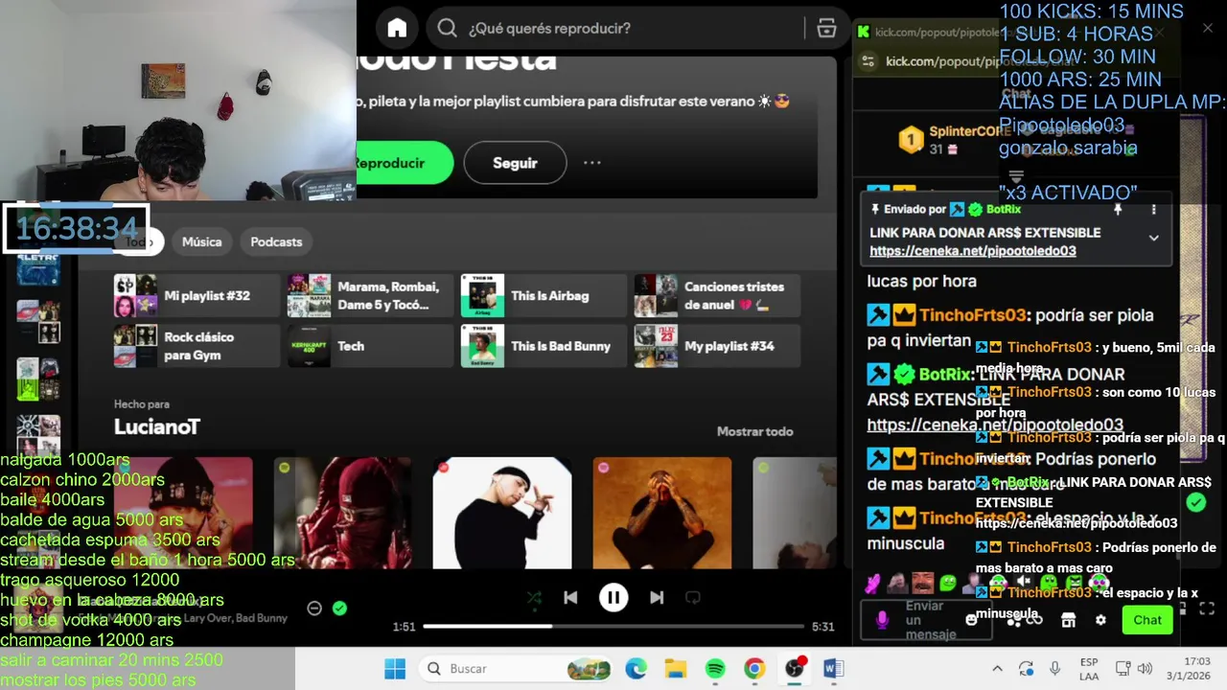Open My playlist #34
This screenshot has width=1227, height=690.
[x=717, y=346]
